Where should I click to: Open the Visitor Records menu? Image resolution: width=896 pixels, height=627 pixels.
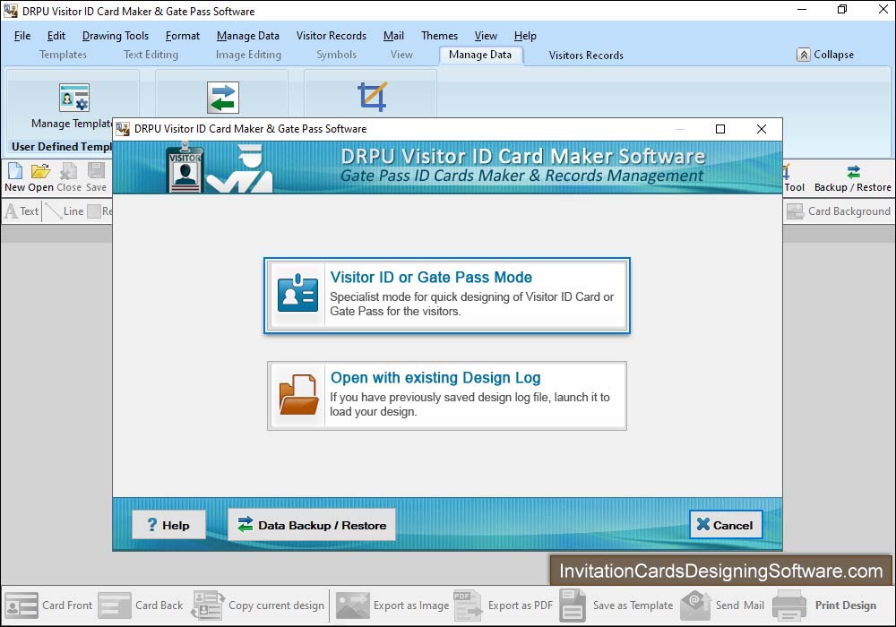[332, 36]
